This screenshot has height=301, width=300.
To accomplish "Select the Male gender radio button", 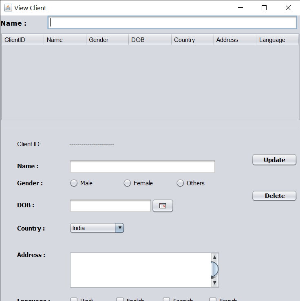I will pyautogui.click(x=74, y=183).
